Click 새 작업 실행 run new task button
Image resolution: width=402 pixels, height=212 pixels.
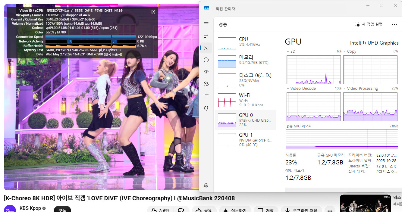click(369, 24)
